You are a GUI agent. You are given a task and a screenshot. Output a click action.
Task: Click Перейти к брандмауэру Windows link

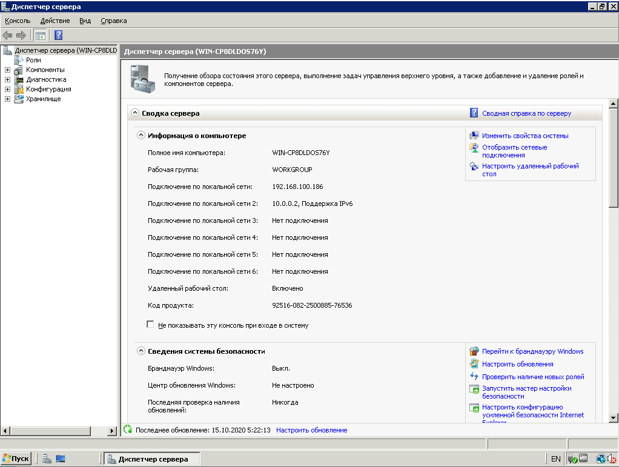click(532, 351)
